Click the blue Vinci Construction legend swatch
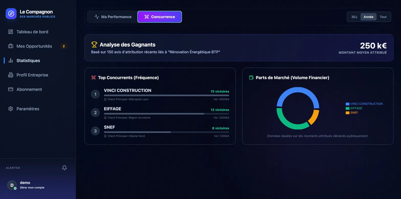 [348, 104]
